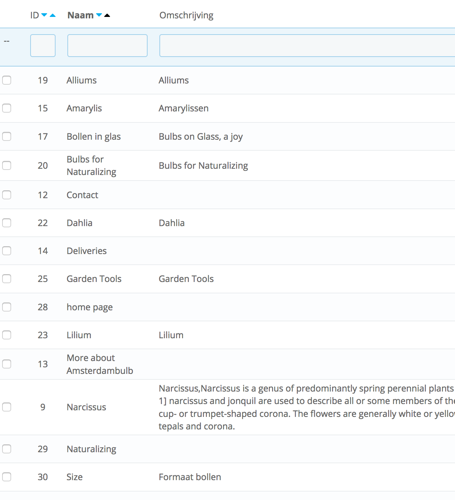Check the Bollen in glas checkbox
The height and width of the screenshot is (500, 455).
click(x=7, y=136)
